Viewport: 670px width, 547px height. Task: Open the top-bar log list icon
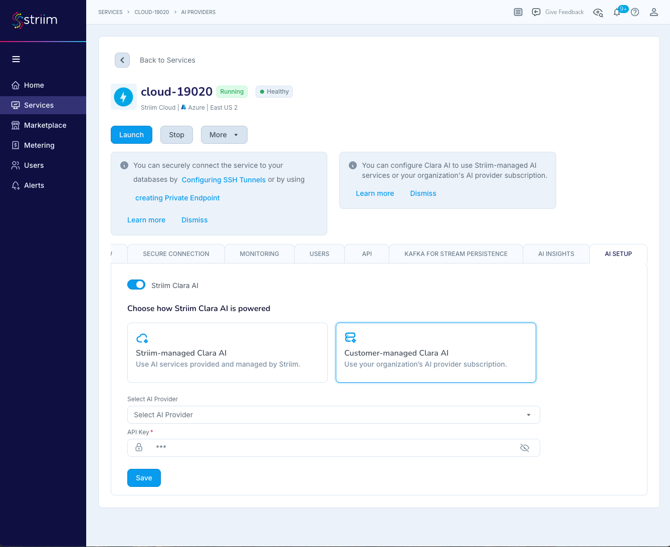click(518, 12)
